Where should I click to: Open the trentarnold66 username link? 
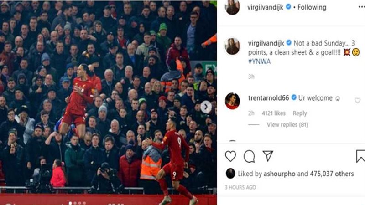(x=268, y=98)
